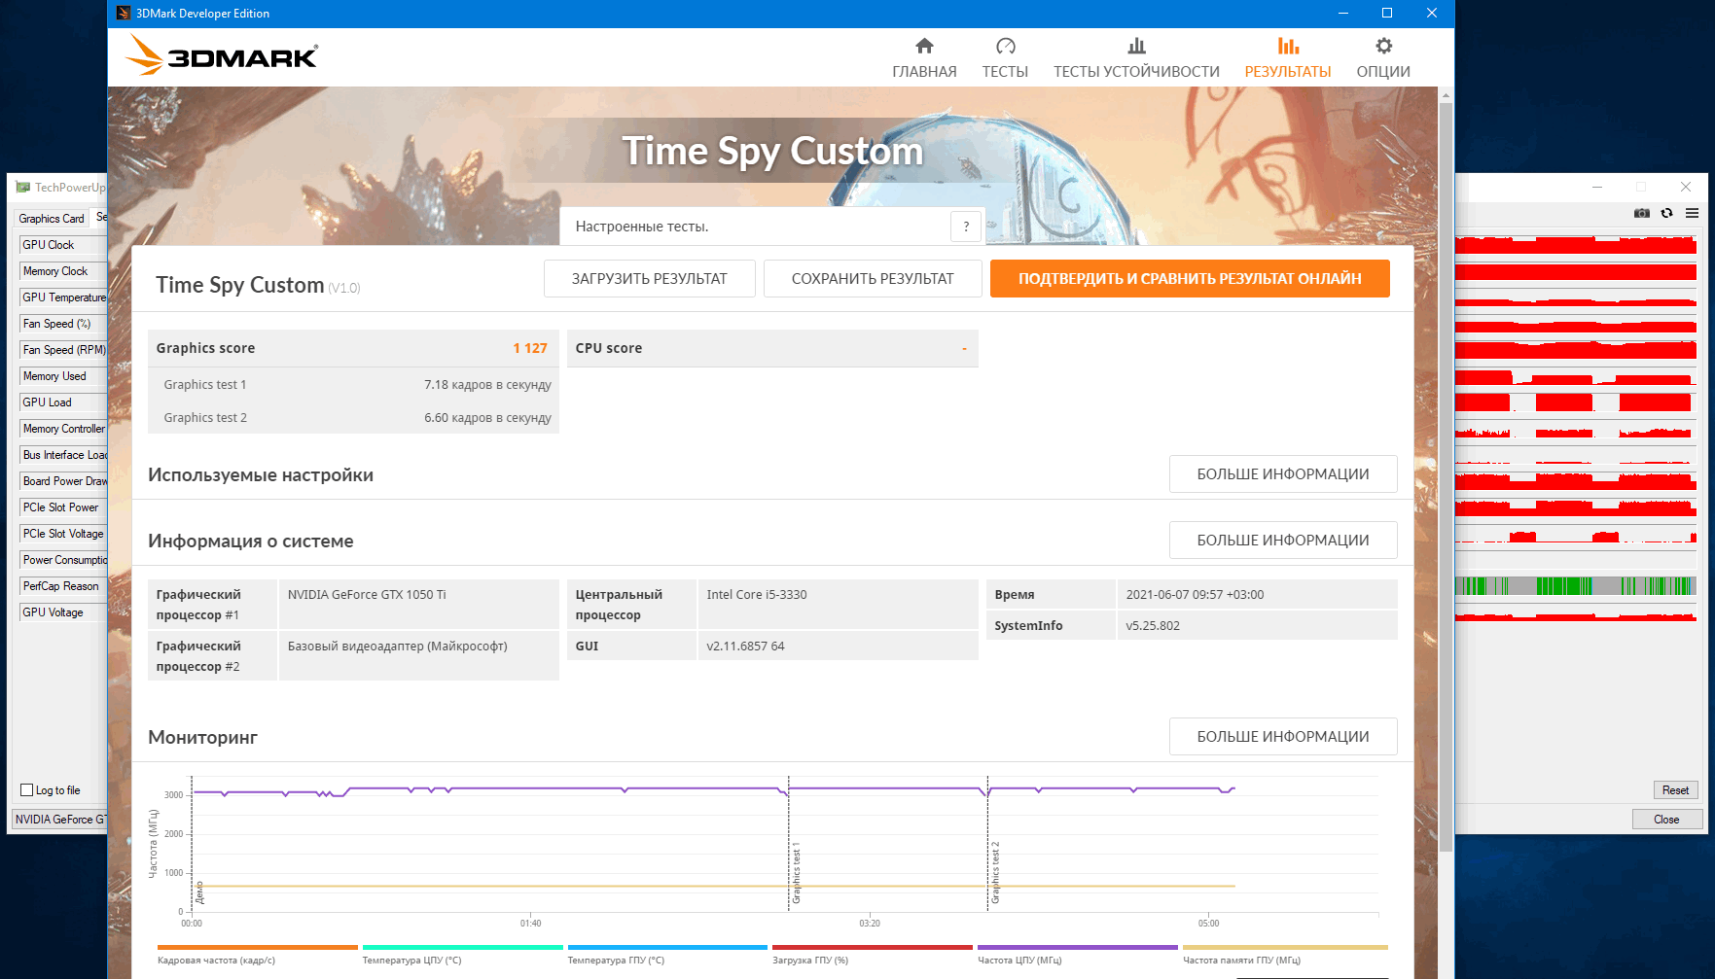Open БОЛЬШЕ ИНФОРМАЦИИ for Используемые настройки
The height and width of the screenshot is (979, 1715).
(1283, 473)
